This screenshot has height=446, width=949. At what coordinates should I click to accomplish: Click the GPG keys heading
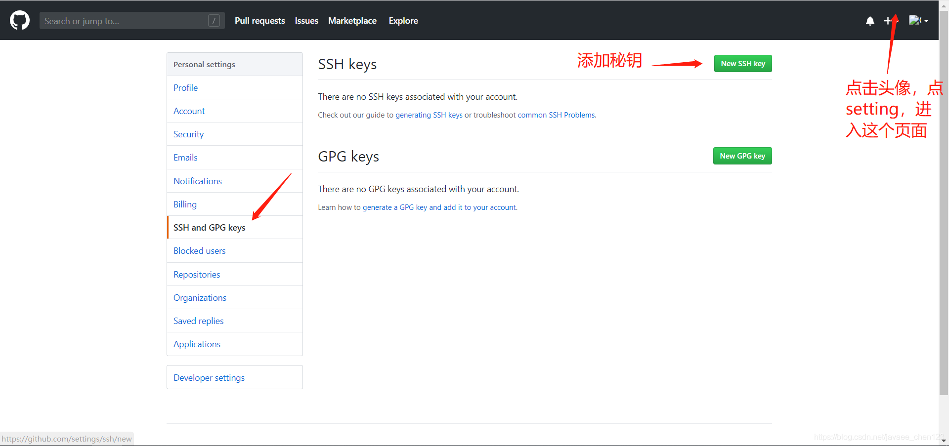pyautogui.click(x=348, y=157)
